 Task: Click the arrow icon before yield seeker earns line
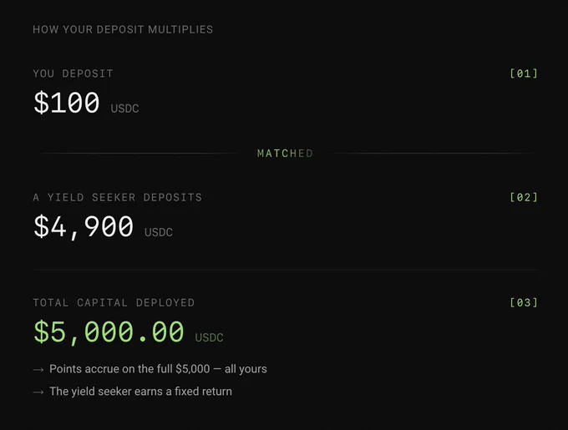point(38,392)
